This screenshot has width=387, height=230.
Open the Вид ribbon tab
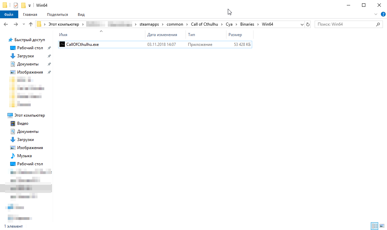[x=81, y=15]
